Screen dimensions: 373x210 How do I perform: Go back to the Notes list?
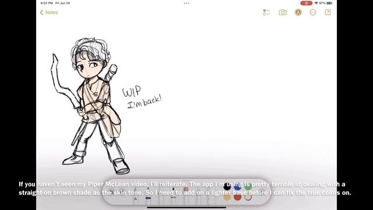49,12
